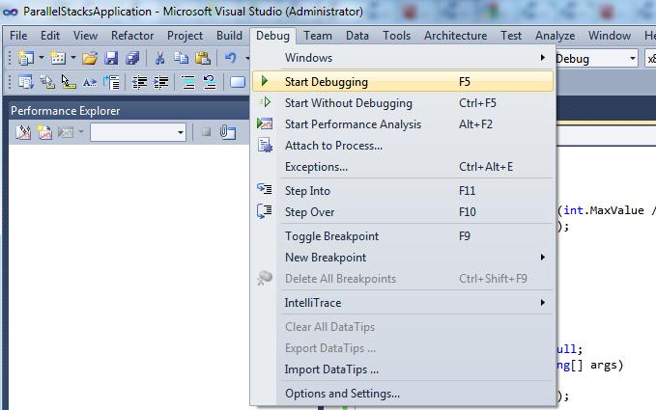Launch the Performance Wizard icon
This screenshot has height=410, width=656.
point(23,132)
